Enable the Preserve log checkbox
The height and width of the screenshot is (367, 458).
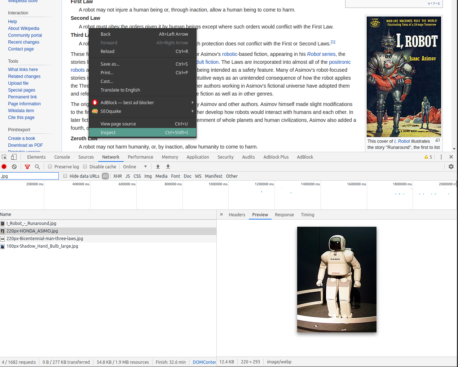tap(50, 167)
